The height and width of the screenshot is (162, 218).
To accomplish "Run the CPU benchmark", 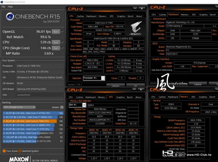I will coord(56,42).
